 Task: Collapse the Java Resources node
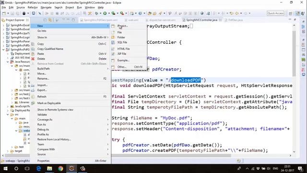8,62
